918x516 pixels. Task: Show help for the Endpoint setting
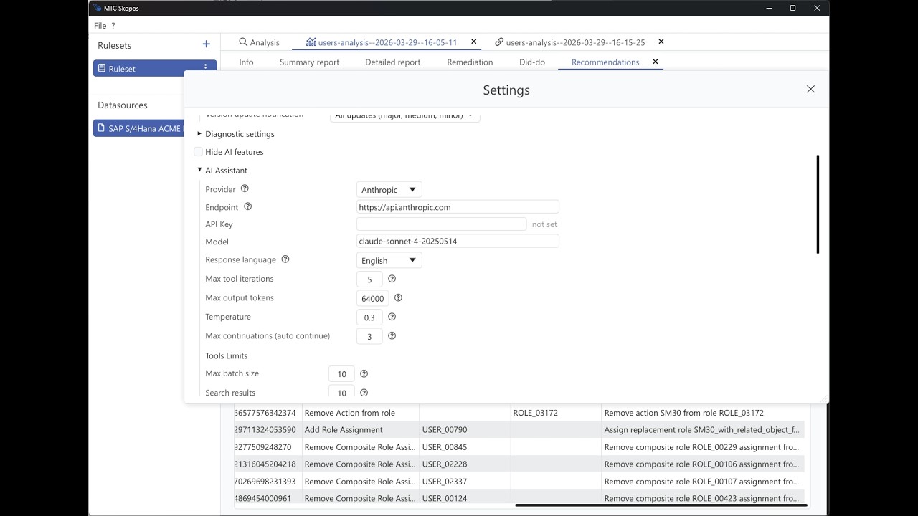[x=248, y=206]
